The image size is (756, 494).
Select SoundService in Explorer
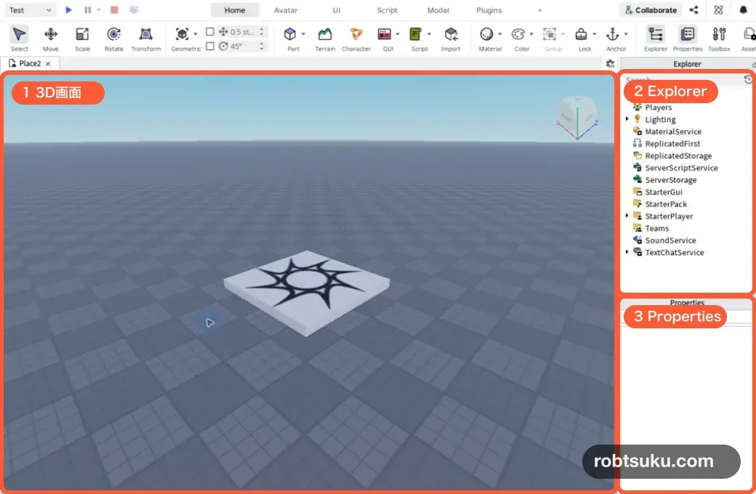click(x=670, y=240)
